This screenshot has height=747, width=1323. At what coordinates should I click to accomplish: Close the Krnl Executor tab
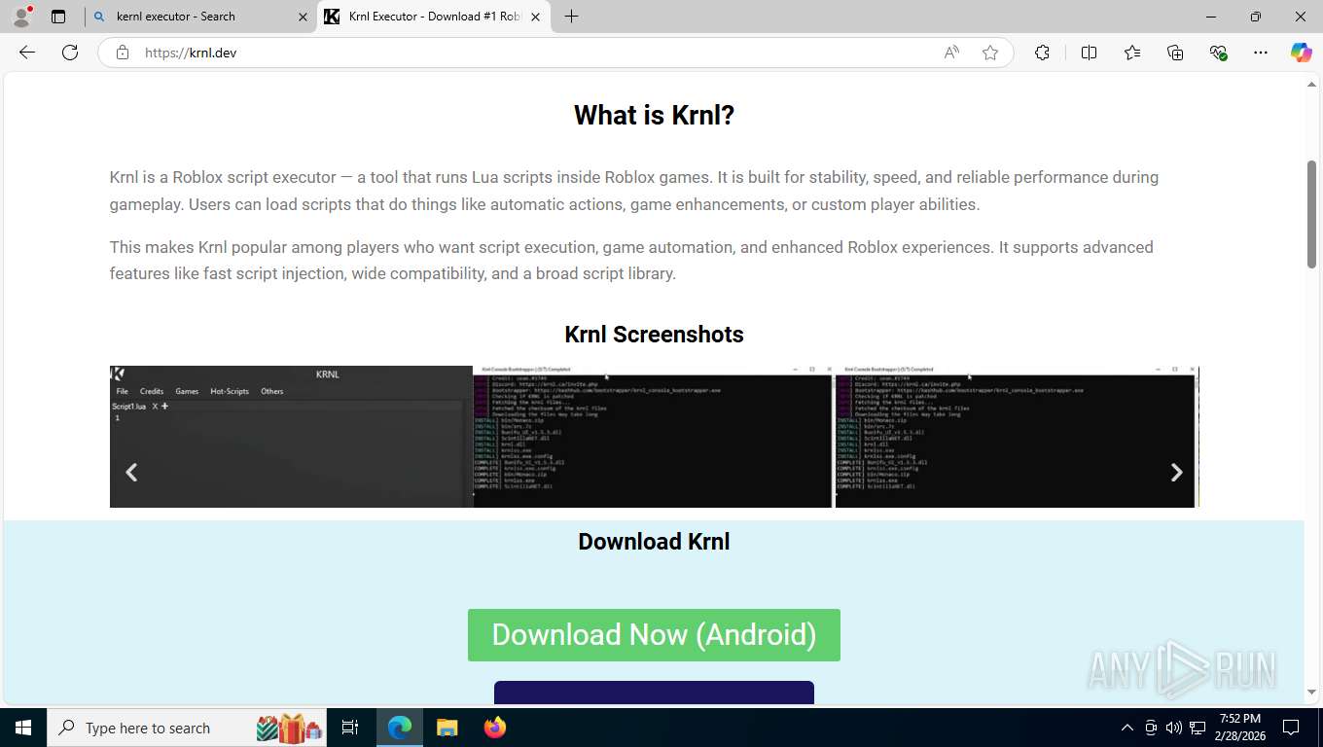pyautogui.click(x=535, y=17)
